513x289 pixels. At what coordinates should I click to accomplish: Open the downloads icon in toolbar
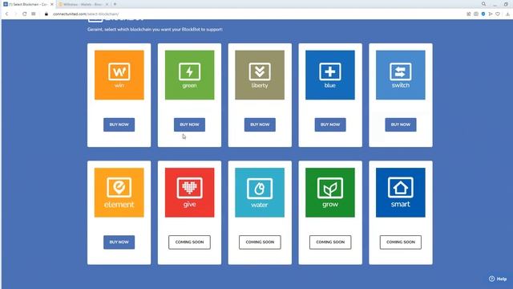click(507, 14)
